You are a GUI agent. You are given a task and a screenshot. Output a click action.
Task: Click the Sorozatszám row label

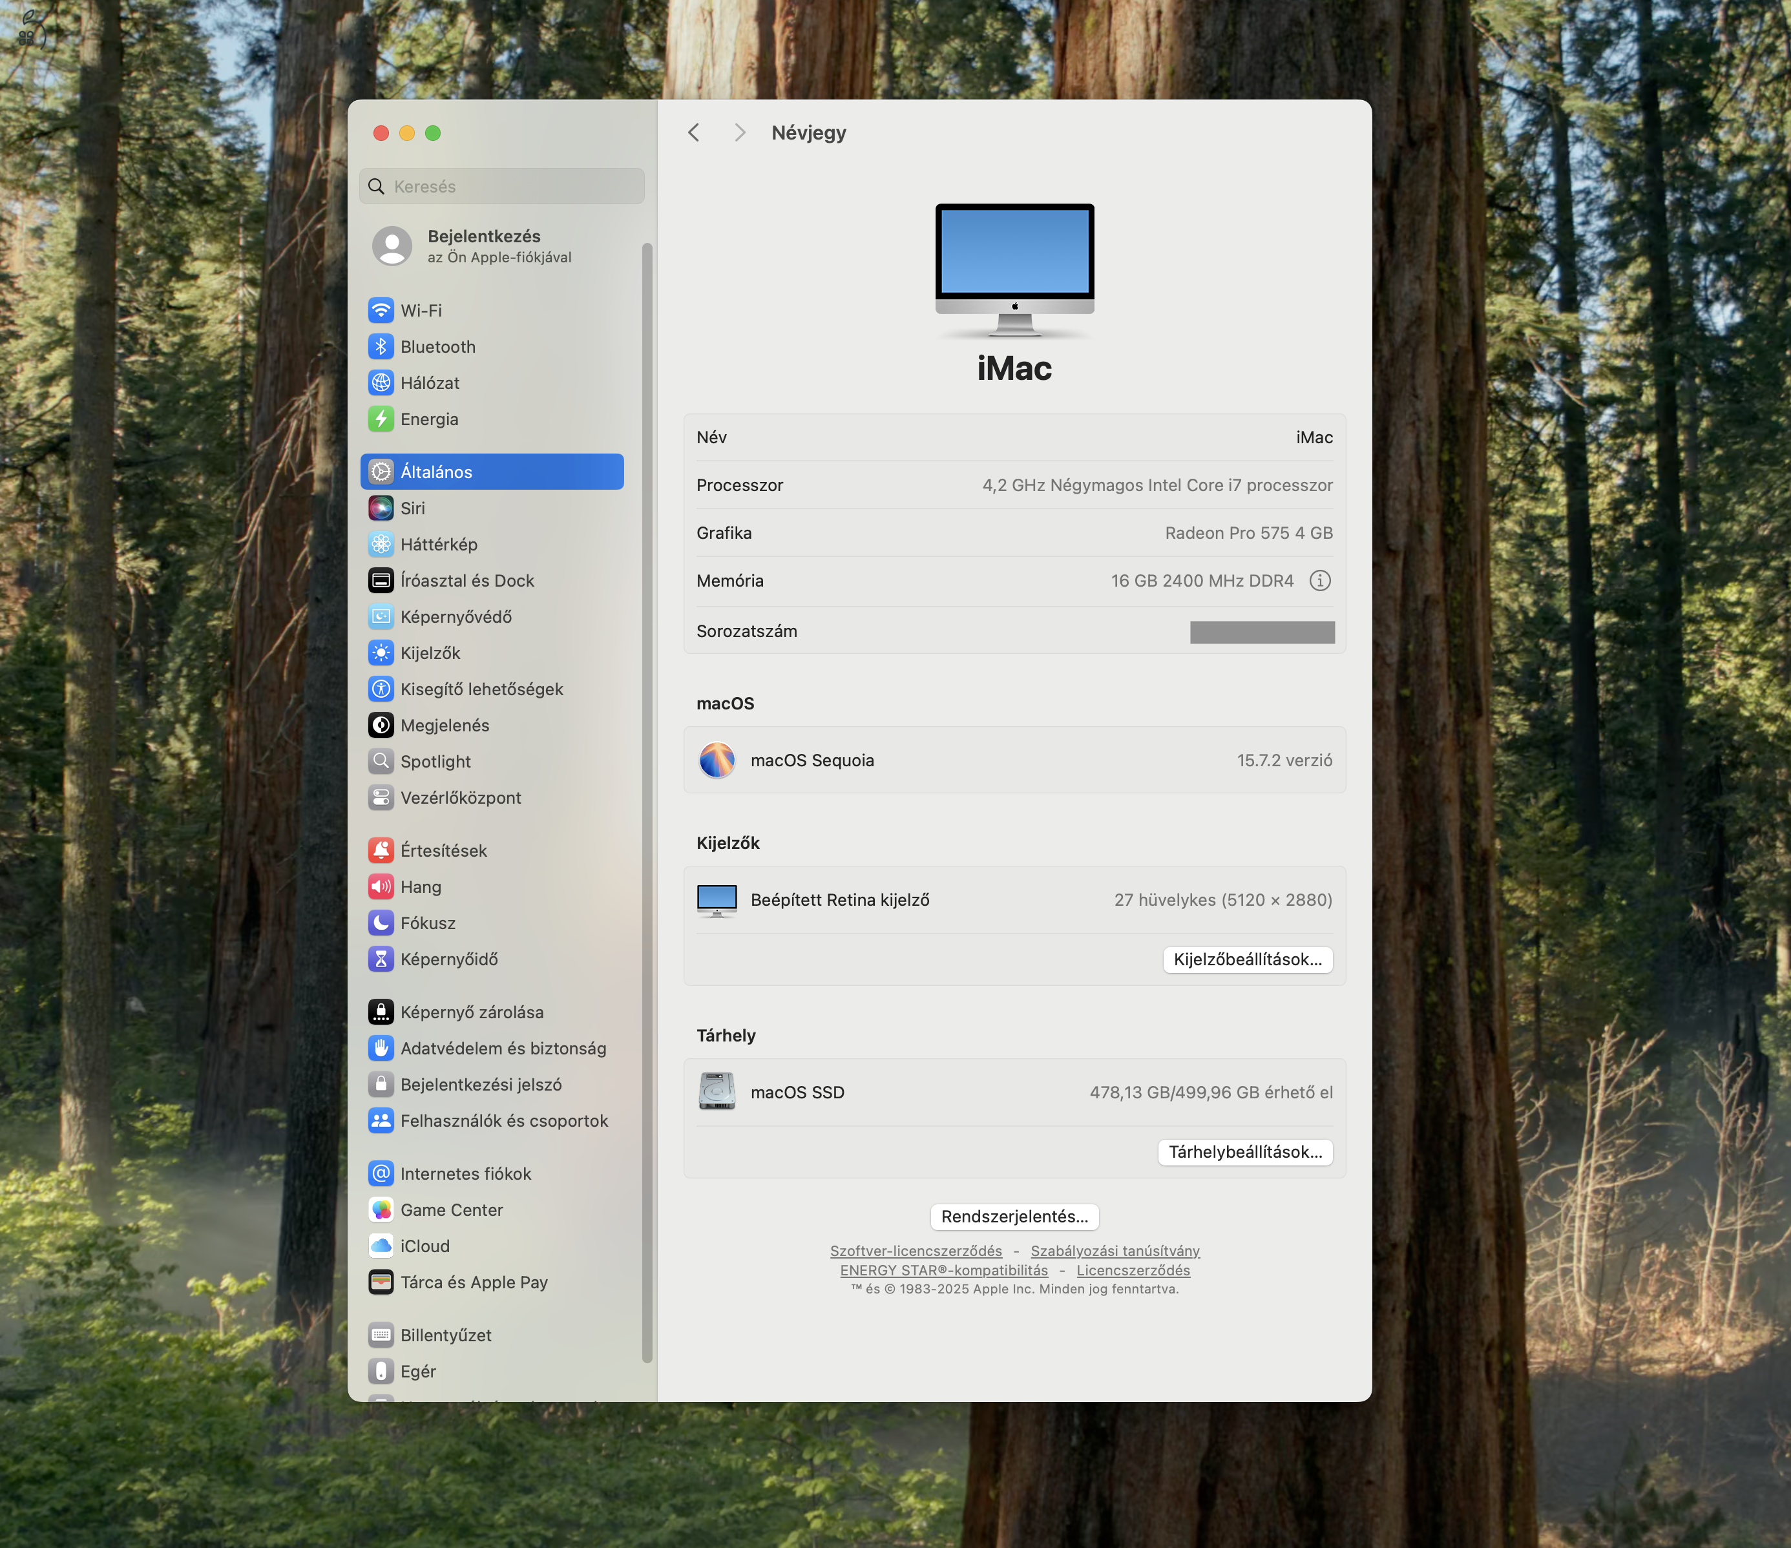[x=747, y=632]
